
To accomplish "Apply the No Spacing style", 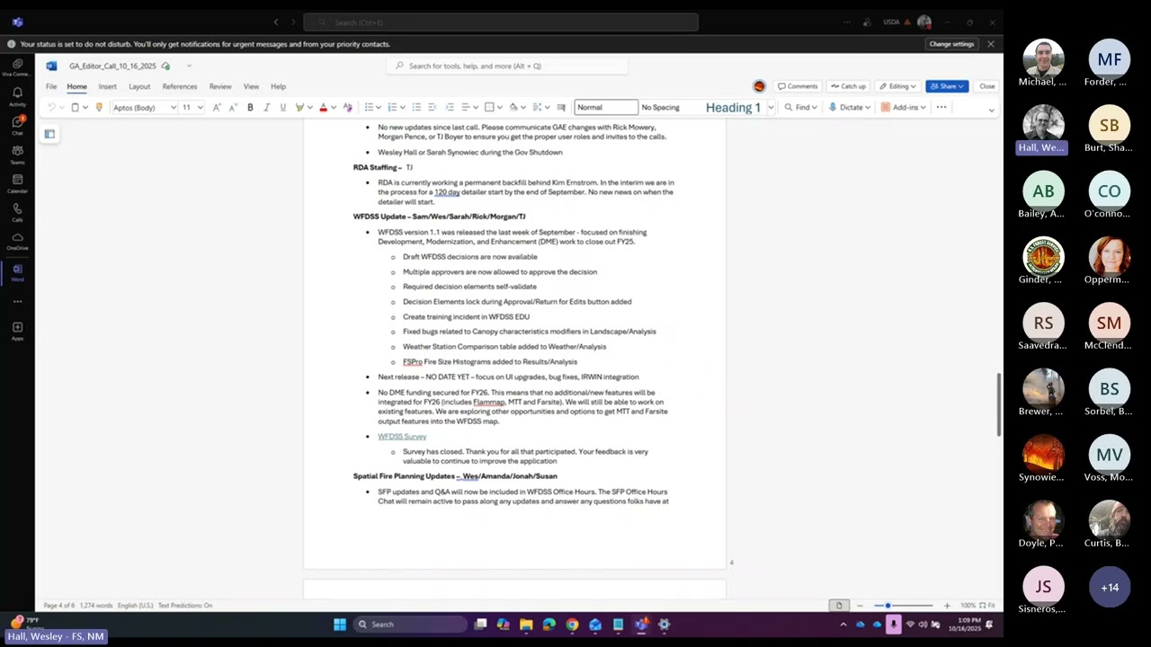I will [661, 107].
